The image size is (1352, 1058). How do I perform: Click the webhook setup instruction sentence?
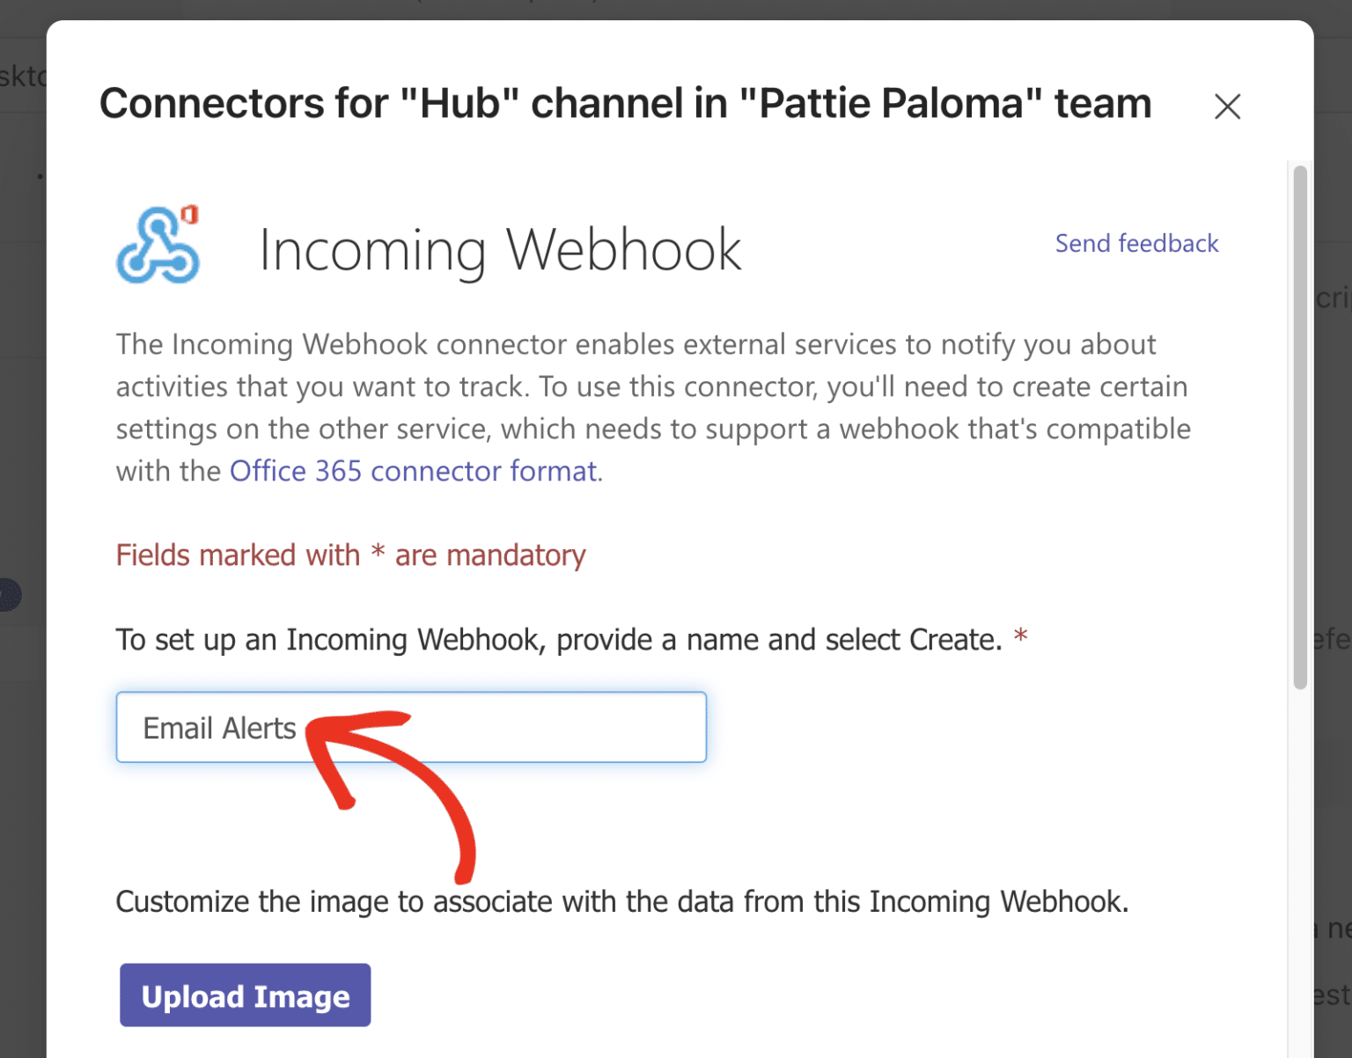572,640
